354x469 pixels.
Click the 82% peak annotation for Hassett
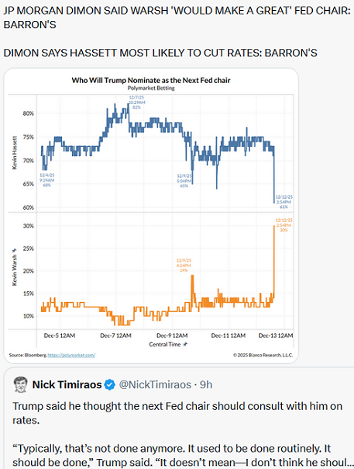(136, 102)
